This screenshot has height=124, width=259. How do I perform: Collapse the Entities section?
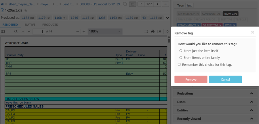(x=252, y=110)
